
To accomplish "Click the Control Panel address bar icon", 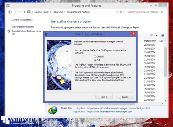I will [29, 12].
